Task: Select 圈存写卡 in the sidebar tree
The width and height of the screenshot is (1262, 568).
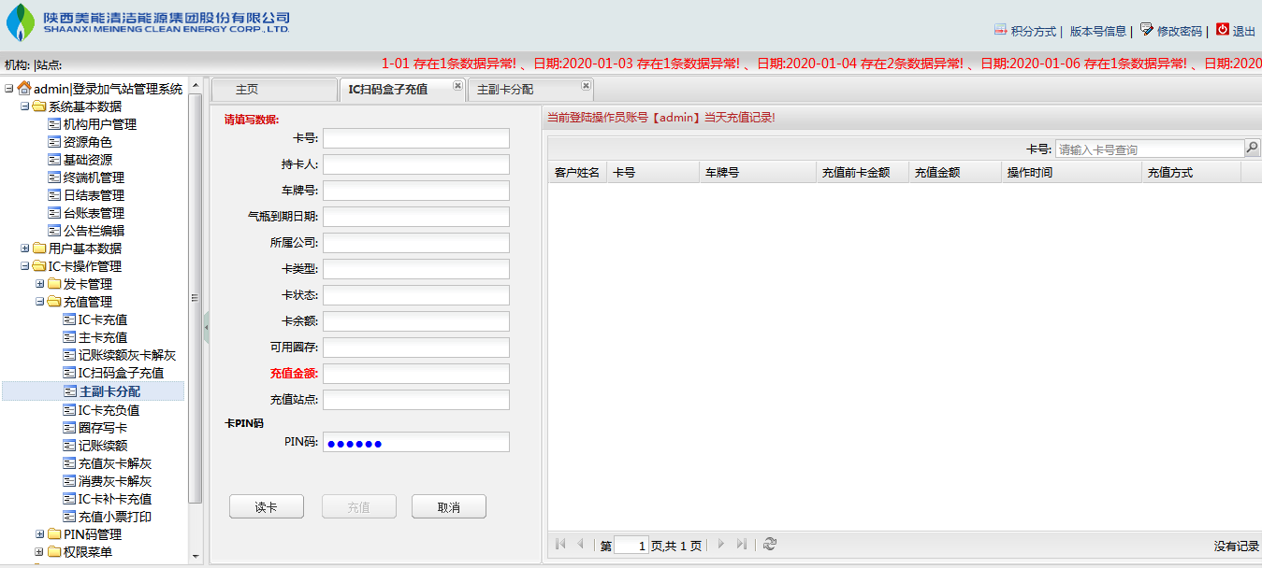Action: click(x=103, y=428)
